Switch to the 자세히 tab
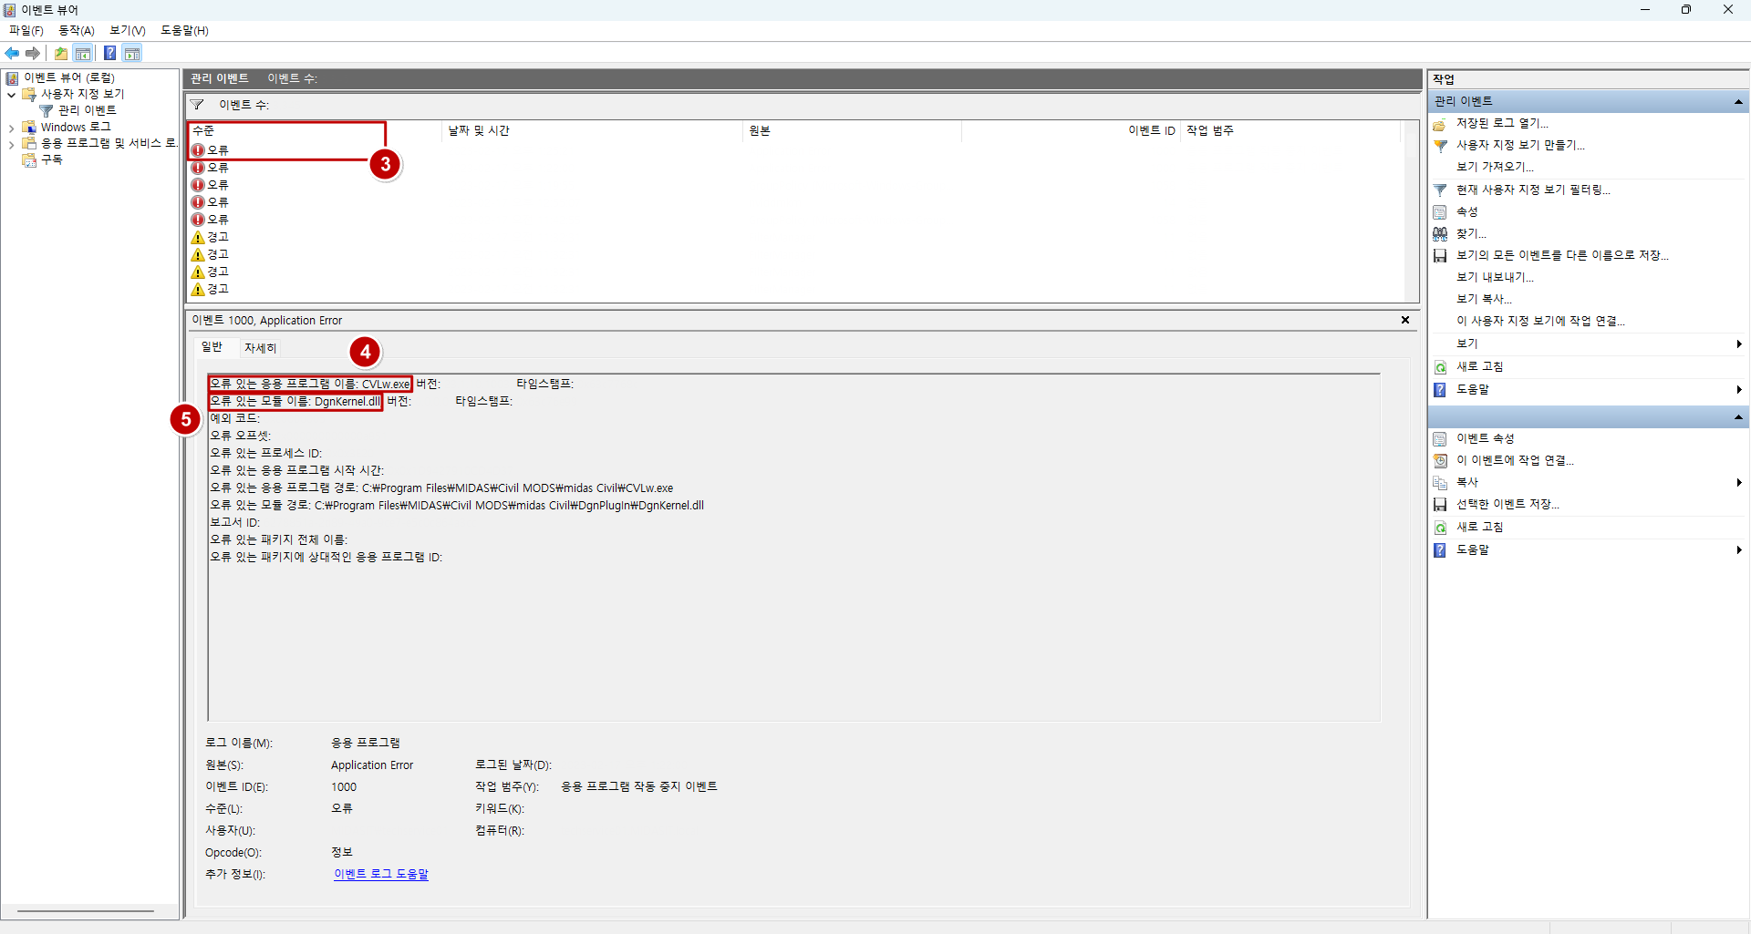This screenshot has height=934, width=1751. [x=260, y=348]
